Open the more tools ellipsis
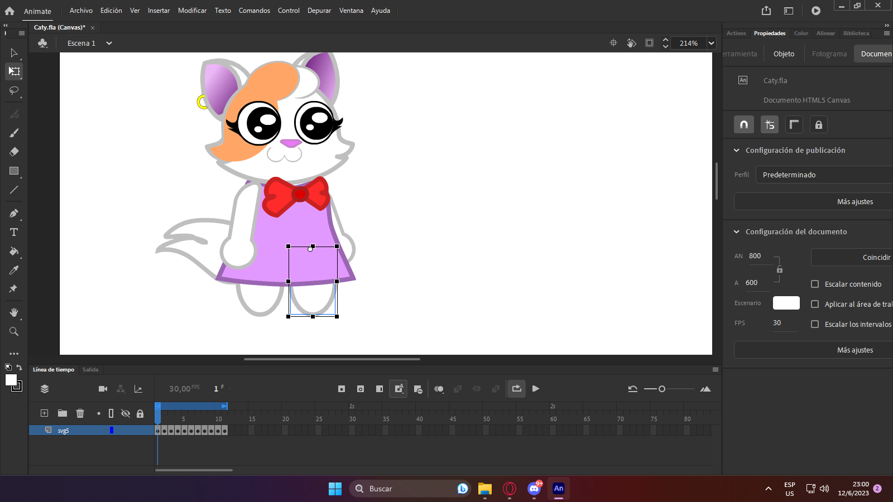This screenshot has height=502, width=893. [x=14, y=354]
